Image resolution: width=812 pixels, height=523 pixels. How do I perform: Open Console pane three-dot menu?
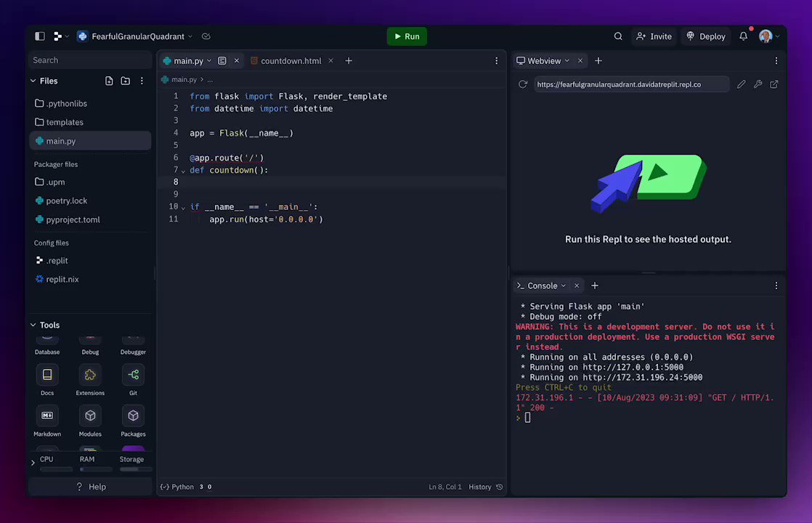pos(776,285)
